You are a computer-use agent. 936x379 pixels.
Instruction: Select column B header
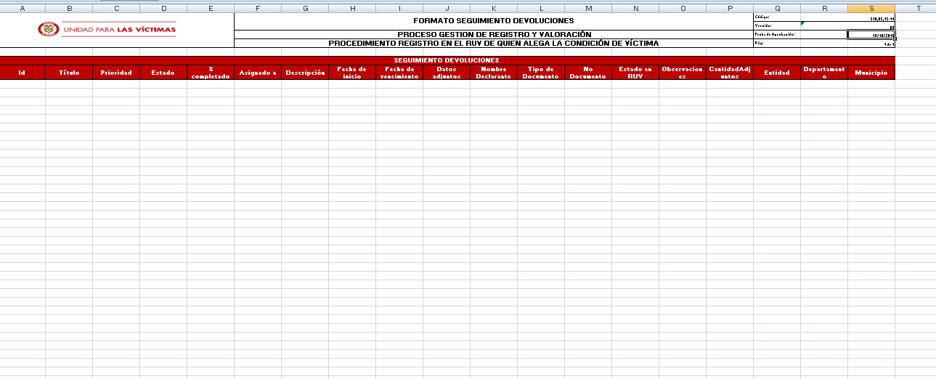pyautogui.click(x=69, y=8)
